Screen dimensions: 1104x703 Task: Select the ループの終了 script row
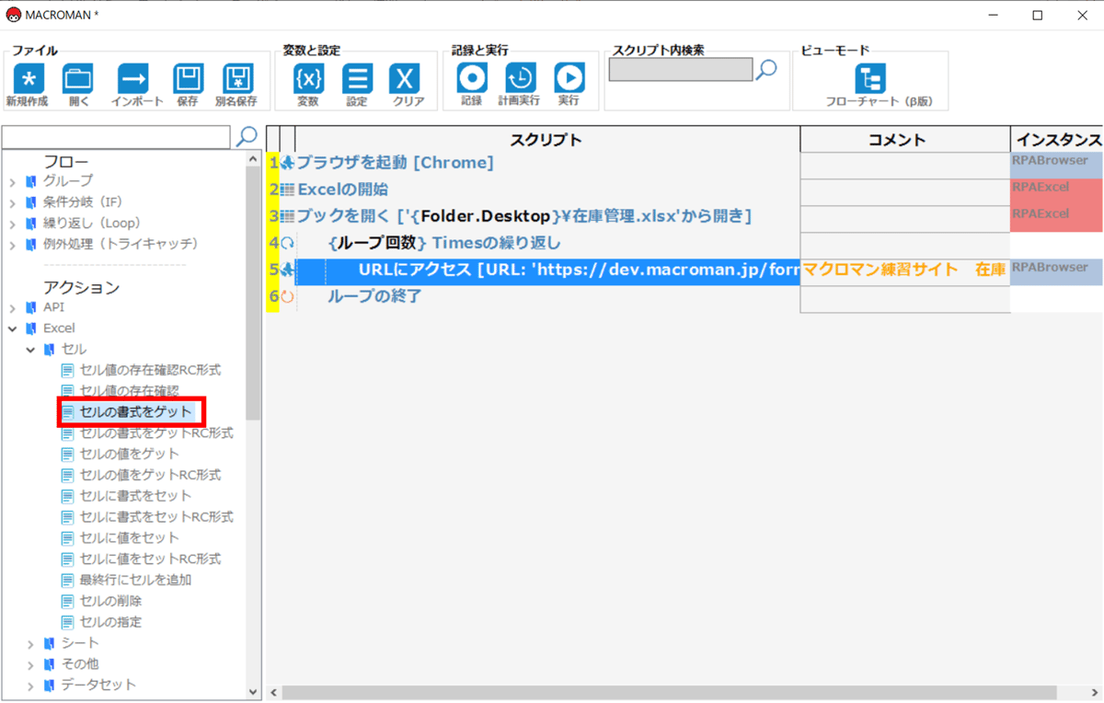click(x=547, y=296)
